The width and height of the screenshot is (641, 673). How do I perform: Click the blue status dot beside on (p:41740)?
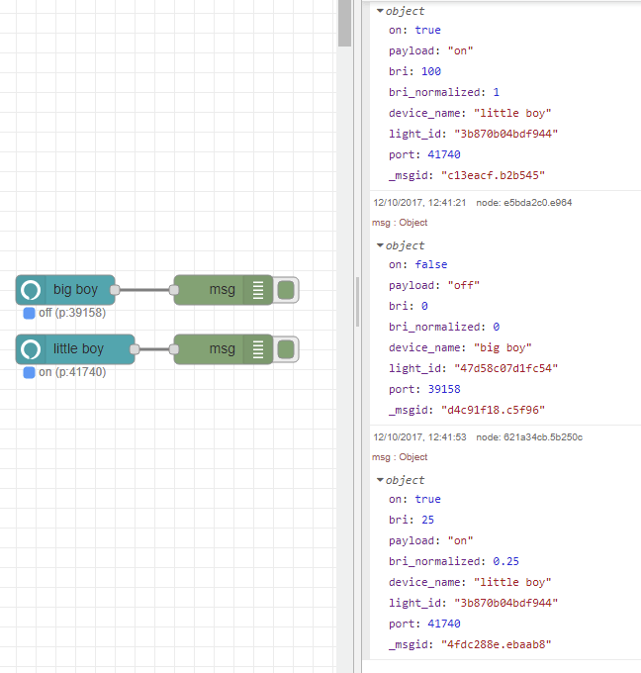pos(30,372)
